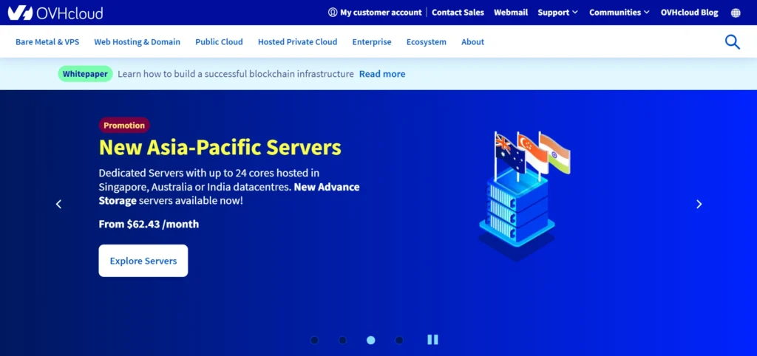Click New Asia-Pacific Servers heading
Viewport: 757px width, 356px height.
[220, 147]
